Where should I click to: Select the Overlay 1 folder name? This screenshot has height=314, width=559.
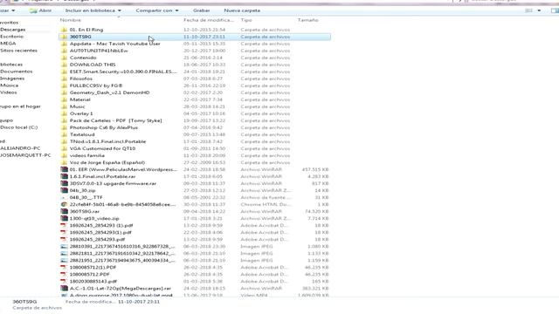81,113
